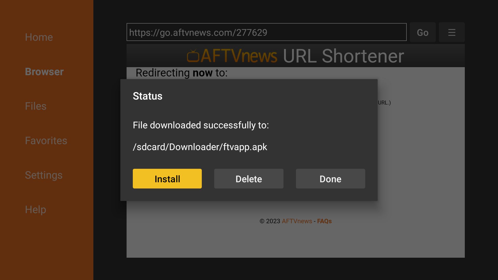Open the Files section
This screenshot has width=498, height=280.
click(35, 106)
